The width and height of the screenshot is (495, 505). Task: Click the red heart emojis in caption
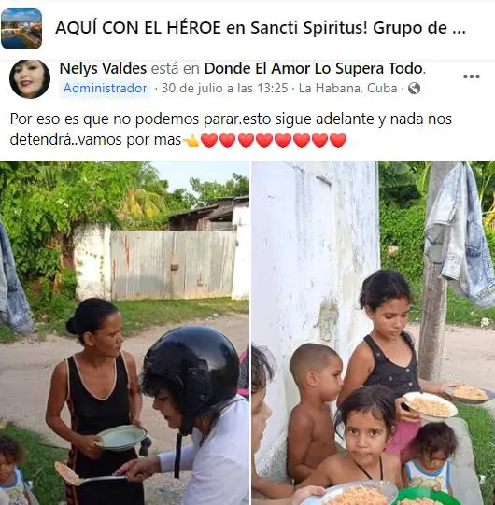coord(274,141)
